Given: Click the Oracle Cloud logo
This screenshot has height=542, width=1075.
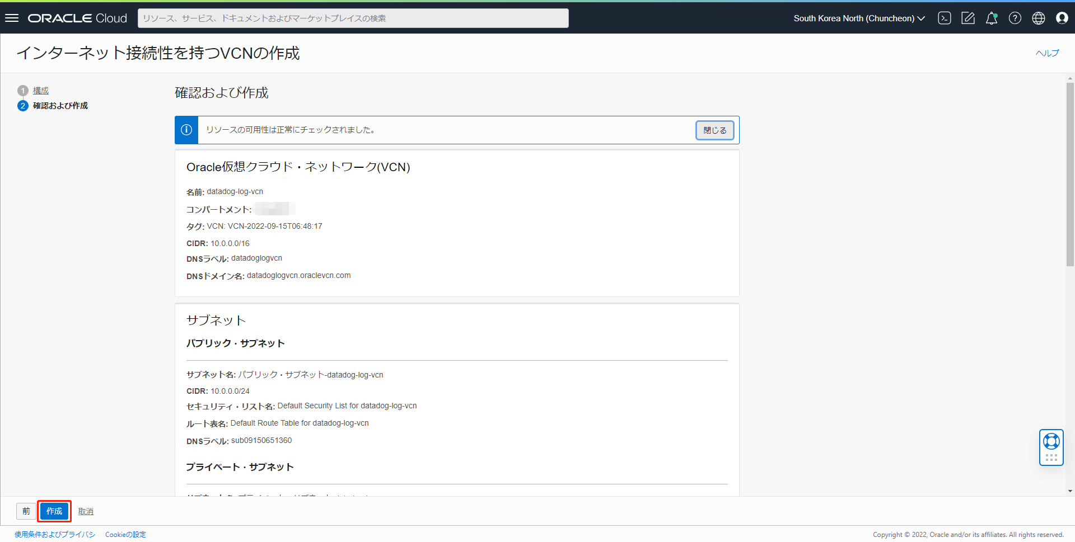Looking at the screenshot, I should [77, 18].
